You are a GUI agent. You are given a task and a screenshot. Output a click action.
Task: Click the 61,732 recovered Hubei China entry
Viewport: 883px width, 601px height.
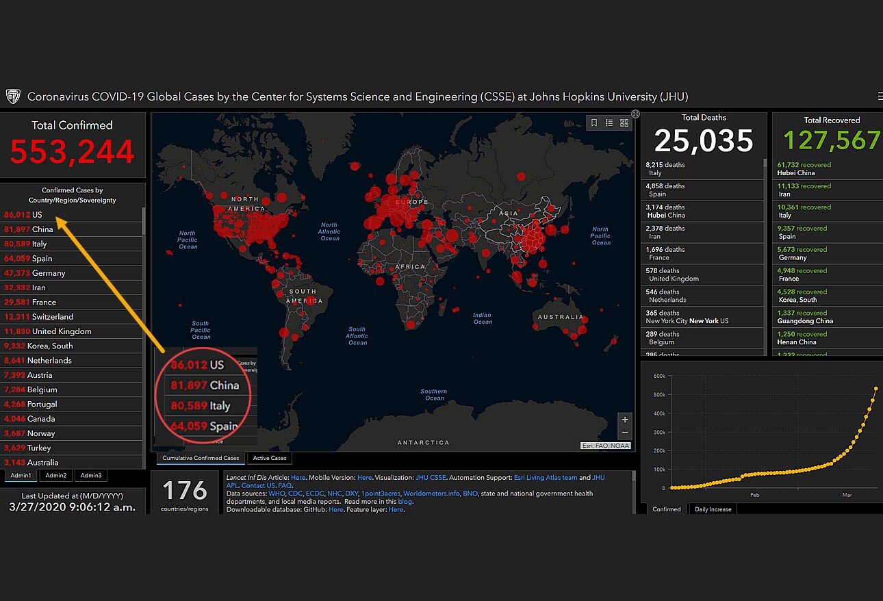[829, 169]
